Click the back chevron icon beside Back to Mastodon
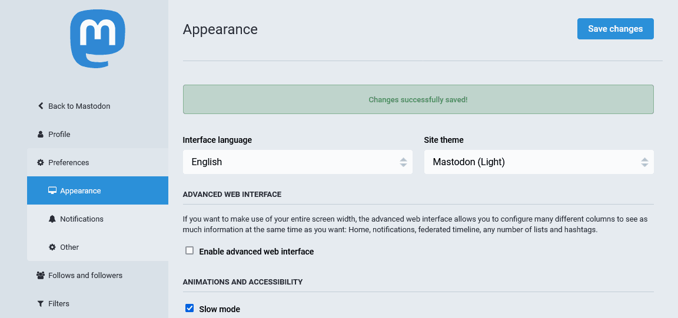The height and width of the screenshot is (318, 678). 41,106
